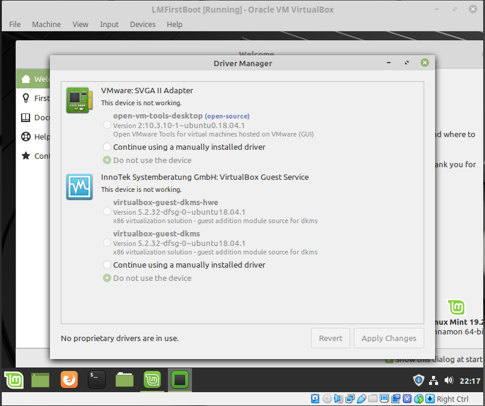Open Documentation book icon in Welcome sidebar
Image resolution: width=485 pixels, height=406 pixels.
click(x=26, y=117)
